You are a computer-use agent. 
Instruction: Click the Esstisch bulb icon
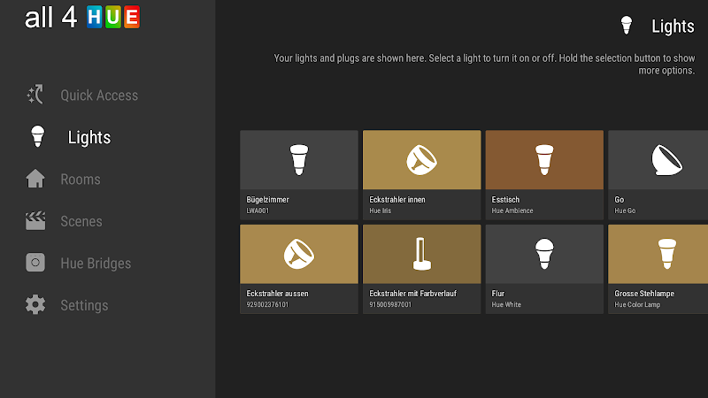point(544,160)
